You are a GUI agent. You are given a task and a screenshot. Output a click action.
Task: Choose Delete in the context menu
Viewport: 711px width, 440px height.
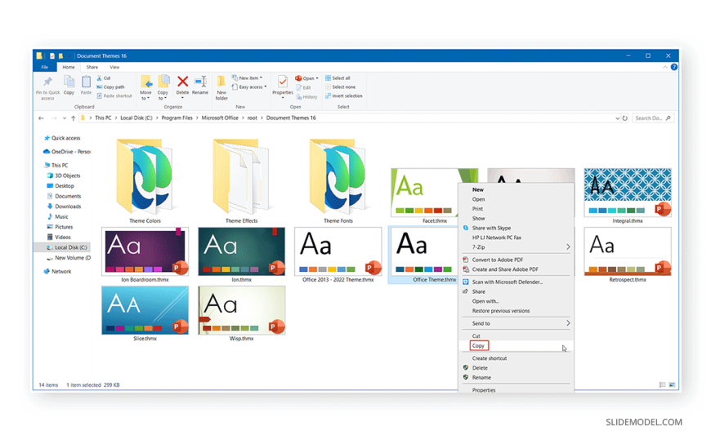point(516,368)
